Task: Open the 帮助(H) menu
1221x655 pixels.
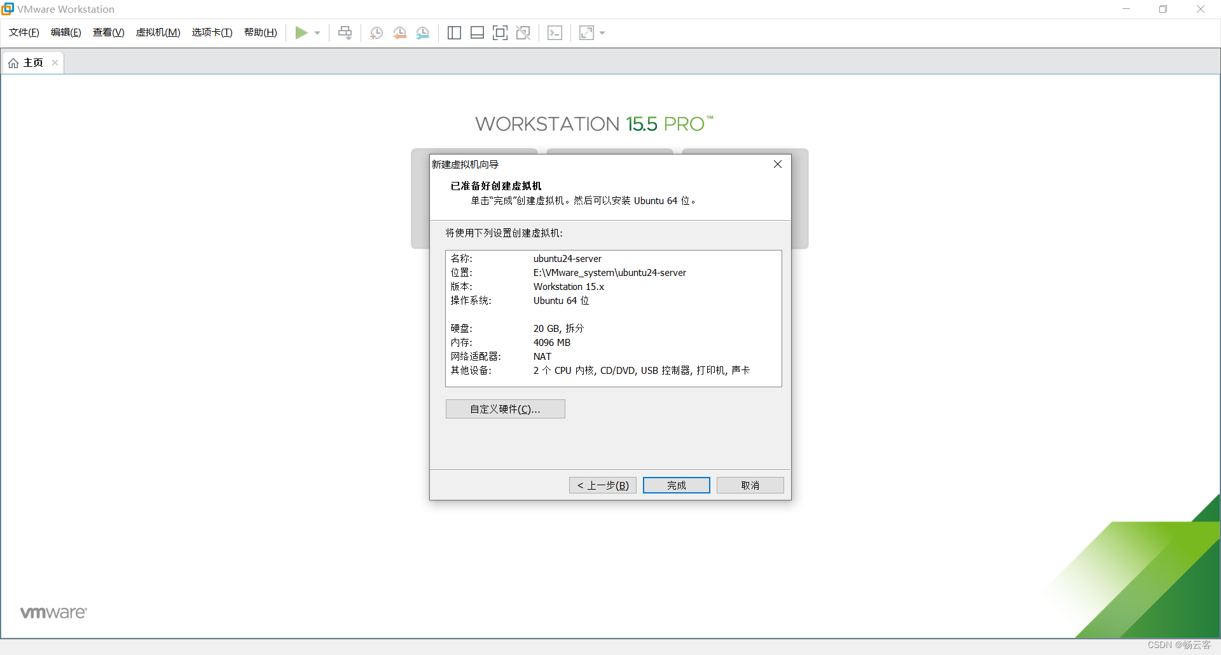Action: [x=260, y=32]
